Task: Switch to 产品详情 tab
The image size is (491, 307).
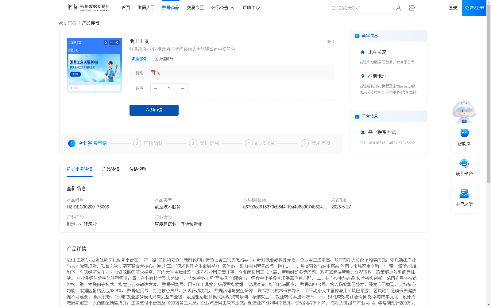Action: coord(111,169)
